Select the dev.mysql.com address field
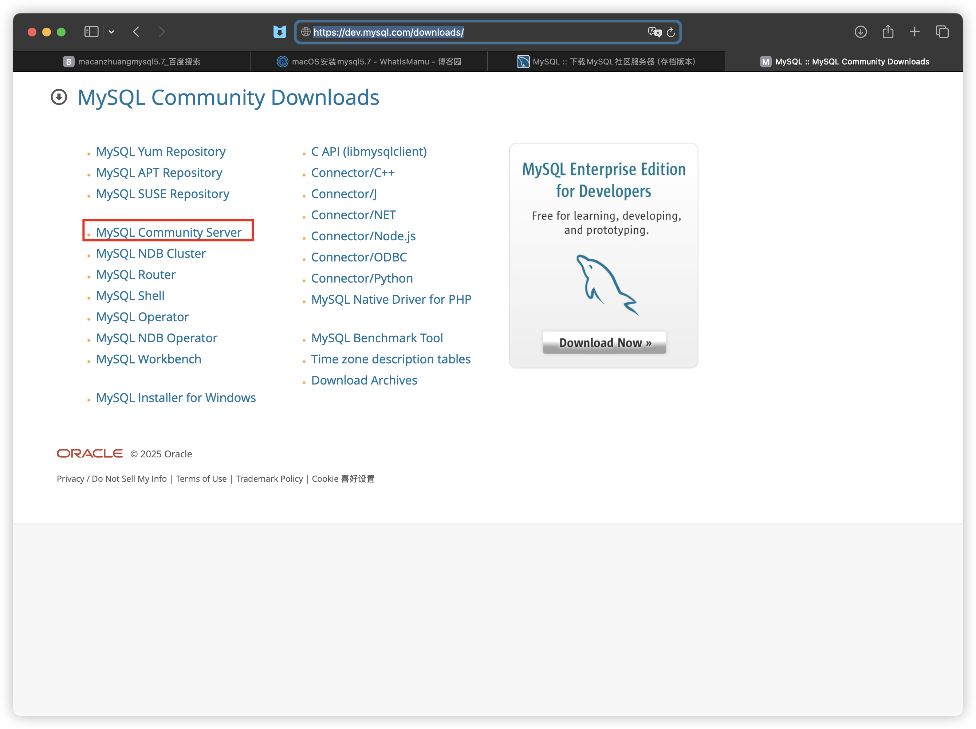Screen dimensions: 976x729 pos(488,32)
